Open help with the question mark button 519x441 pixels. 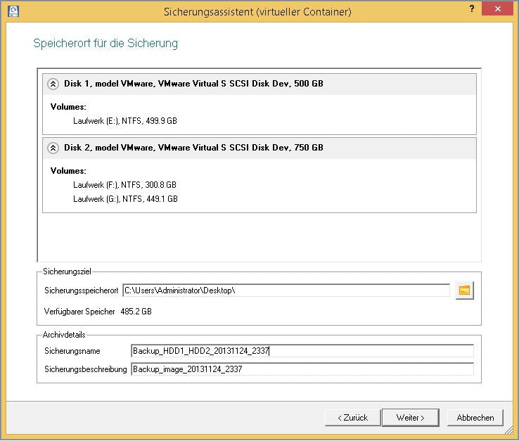pos(472,9)
